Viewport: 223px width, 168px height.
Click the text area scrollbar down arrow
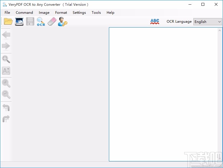(220, 157)
